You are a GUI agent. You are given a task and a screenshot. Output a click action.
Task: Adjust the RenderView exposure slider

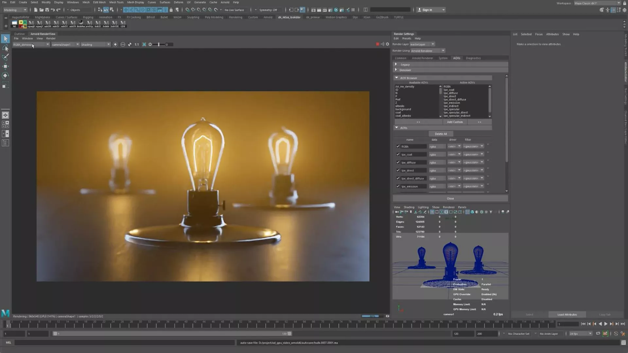159,44
